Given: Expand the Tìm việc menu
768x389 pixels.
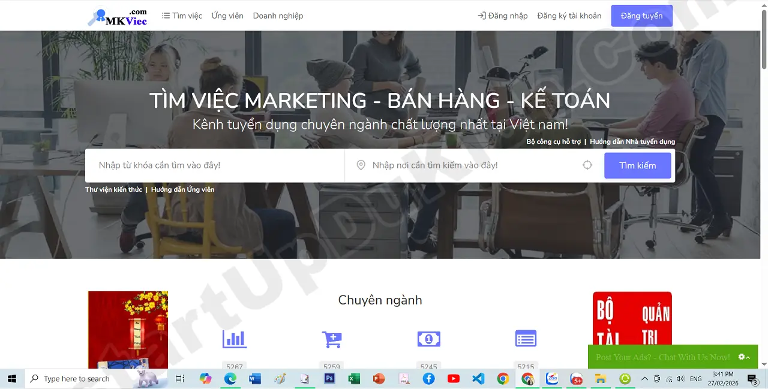Looking at the screenshot, I should pyautogui.click(x=182, y=16).
